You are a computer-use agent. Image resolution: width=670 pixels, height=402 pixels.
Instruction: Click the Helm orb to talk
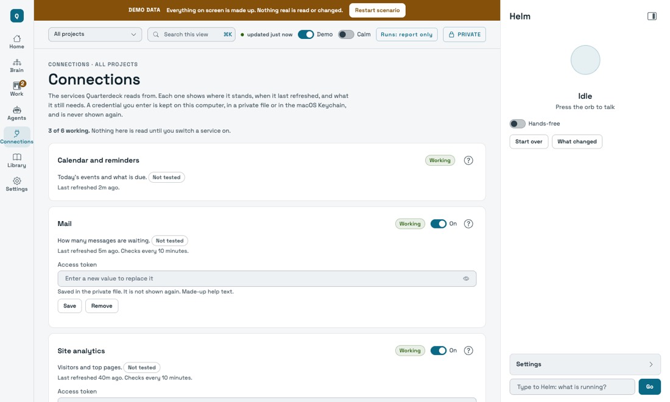click(x=585, y=60)
